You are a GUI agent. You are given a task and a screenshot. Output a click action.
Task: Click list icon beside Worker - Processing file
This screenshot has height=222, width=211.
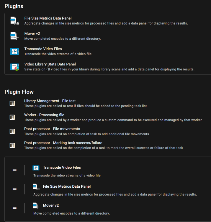pyautogui.click(x=12, y=117)
